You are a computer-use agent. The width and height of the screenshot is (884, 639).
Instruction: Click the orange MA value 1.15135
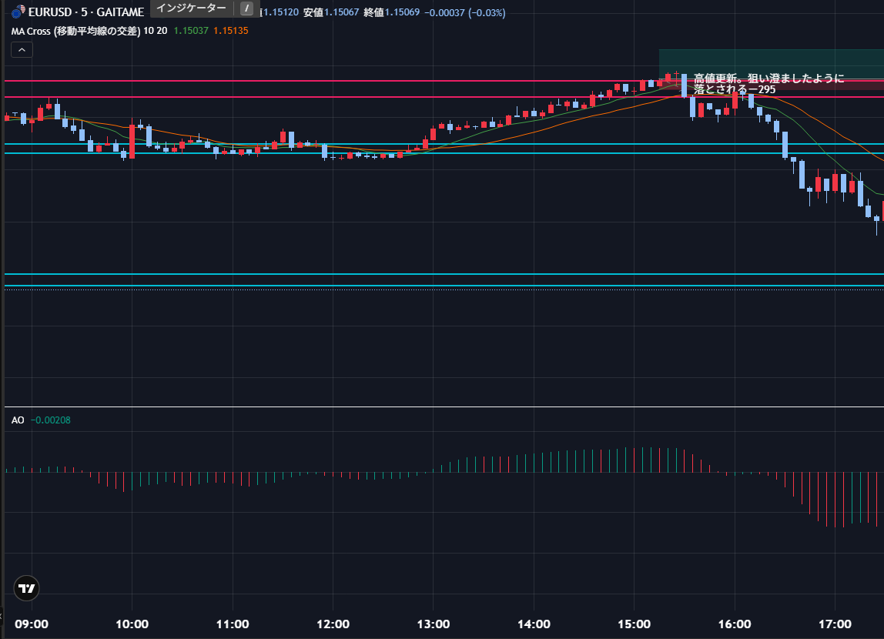(231, 31)
